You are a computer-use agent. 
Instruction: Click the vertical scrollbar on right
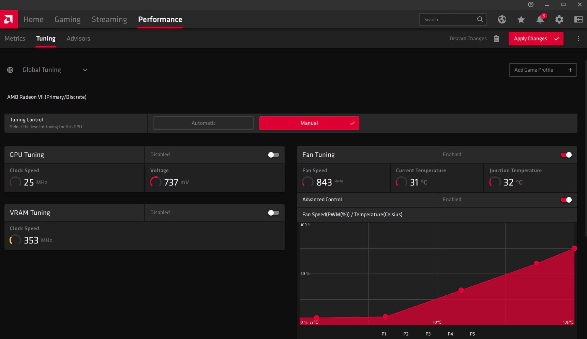[586, 148]
